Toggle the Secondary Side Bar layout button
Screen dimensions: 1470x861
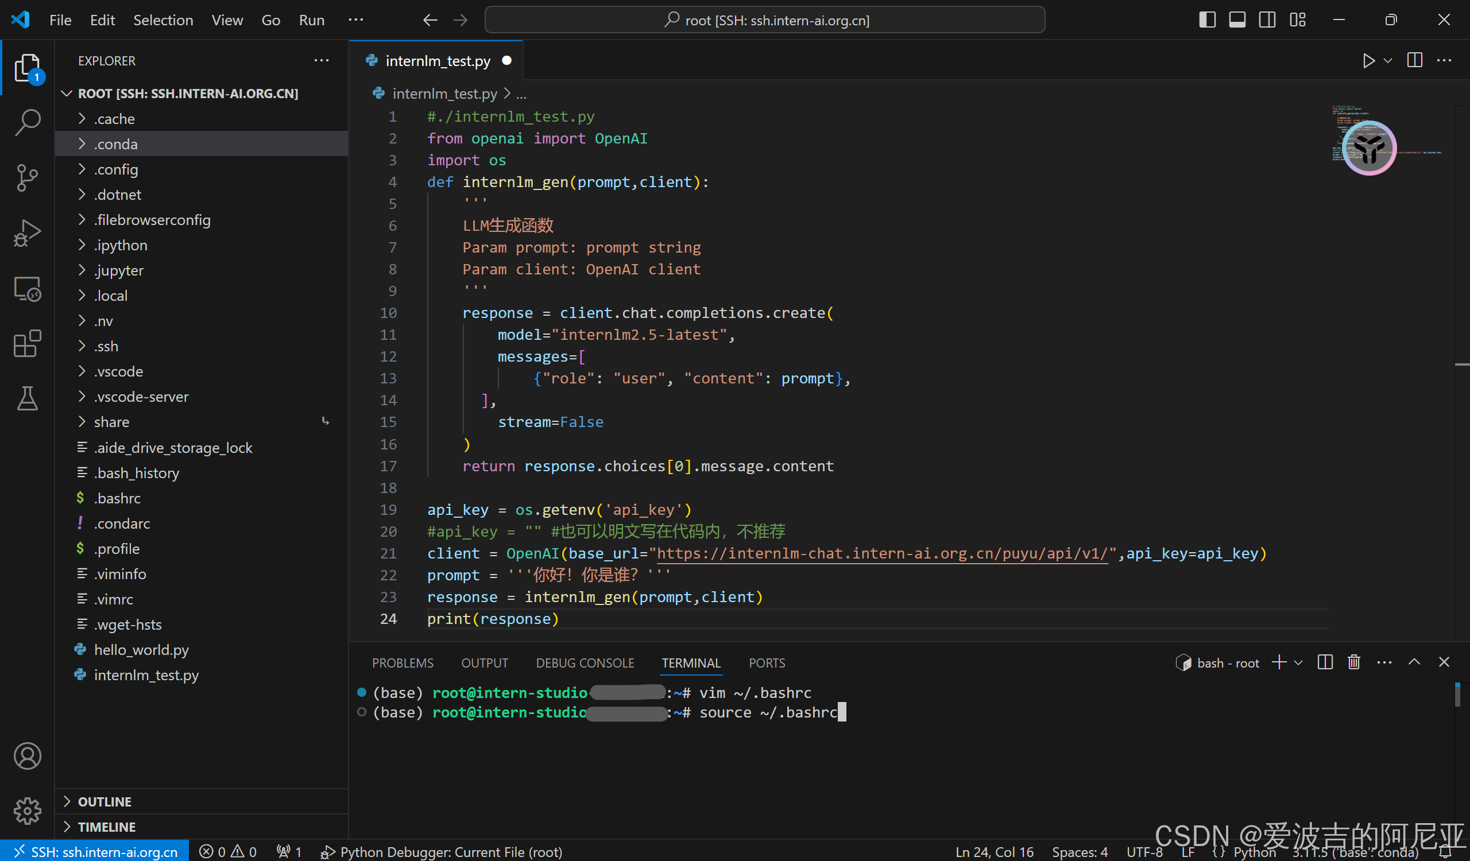[1267, 20]
